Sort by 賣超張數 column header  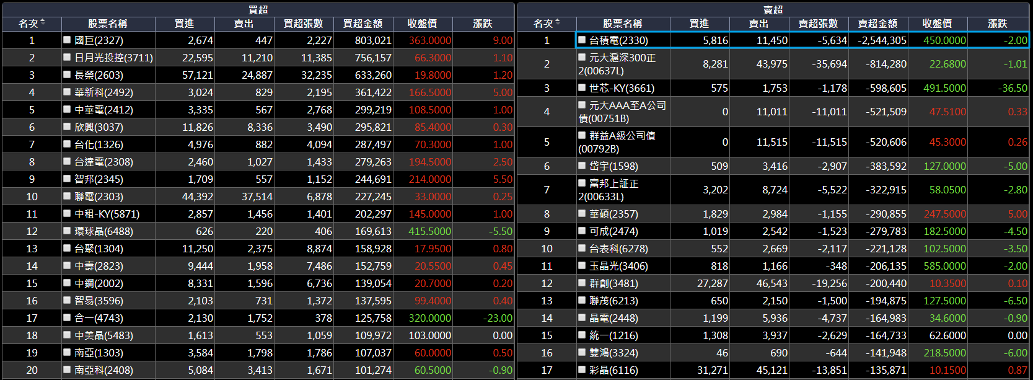[819, 24]
